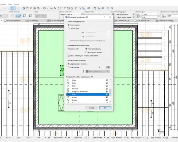The image size is (178, 142).
Task: Click the Anuluj button
Action: pos(91,108)
